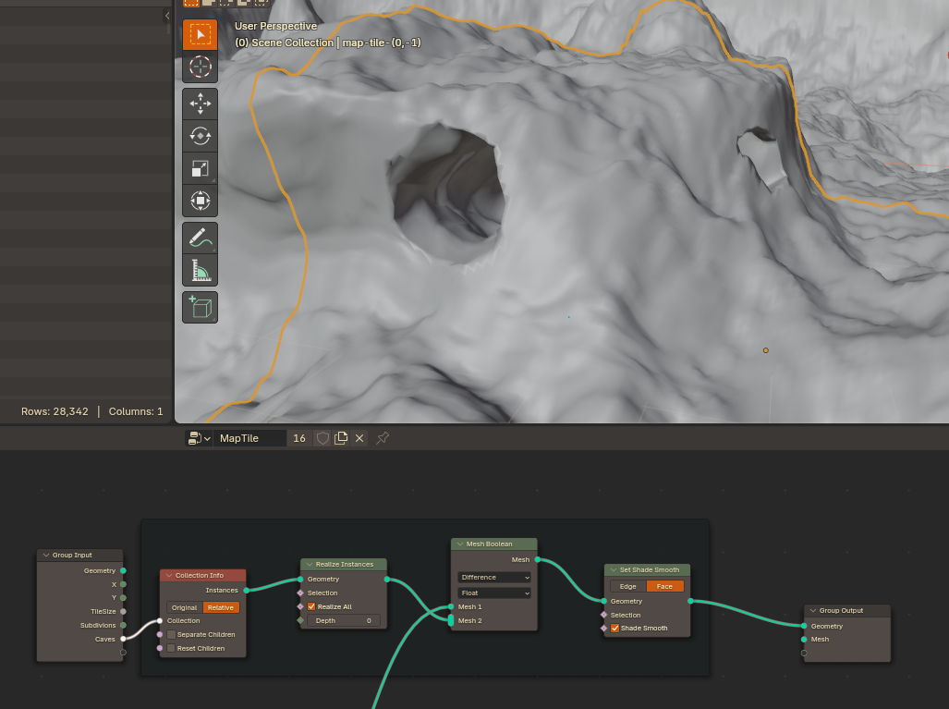Uncheck Realize All on Realize Instances node
949x709 pixels.
pos(311,606)
